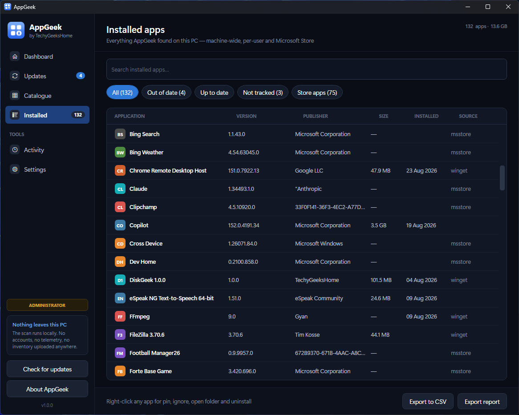Image resolution: width=519 pixels, height=415 pixels.
Task: Click the BS icon for Bing Search
Action: (x=120, y=134)
